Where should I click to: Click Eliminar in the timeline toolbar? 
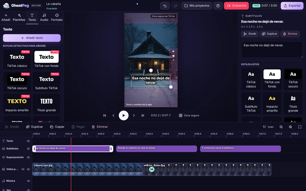[100, 127]
